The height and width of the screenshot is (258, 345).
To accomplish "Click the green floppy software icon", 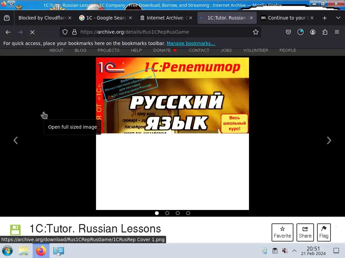I will tap(15, 230).
